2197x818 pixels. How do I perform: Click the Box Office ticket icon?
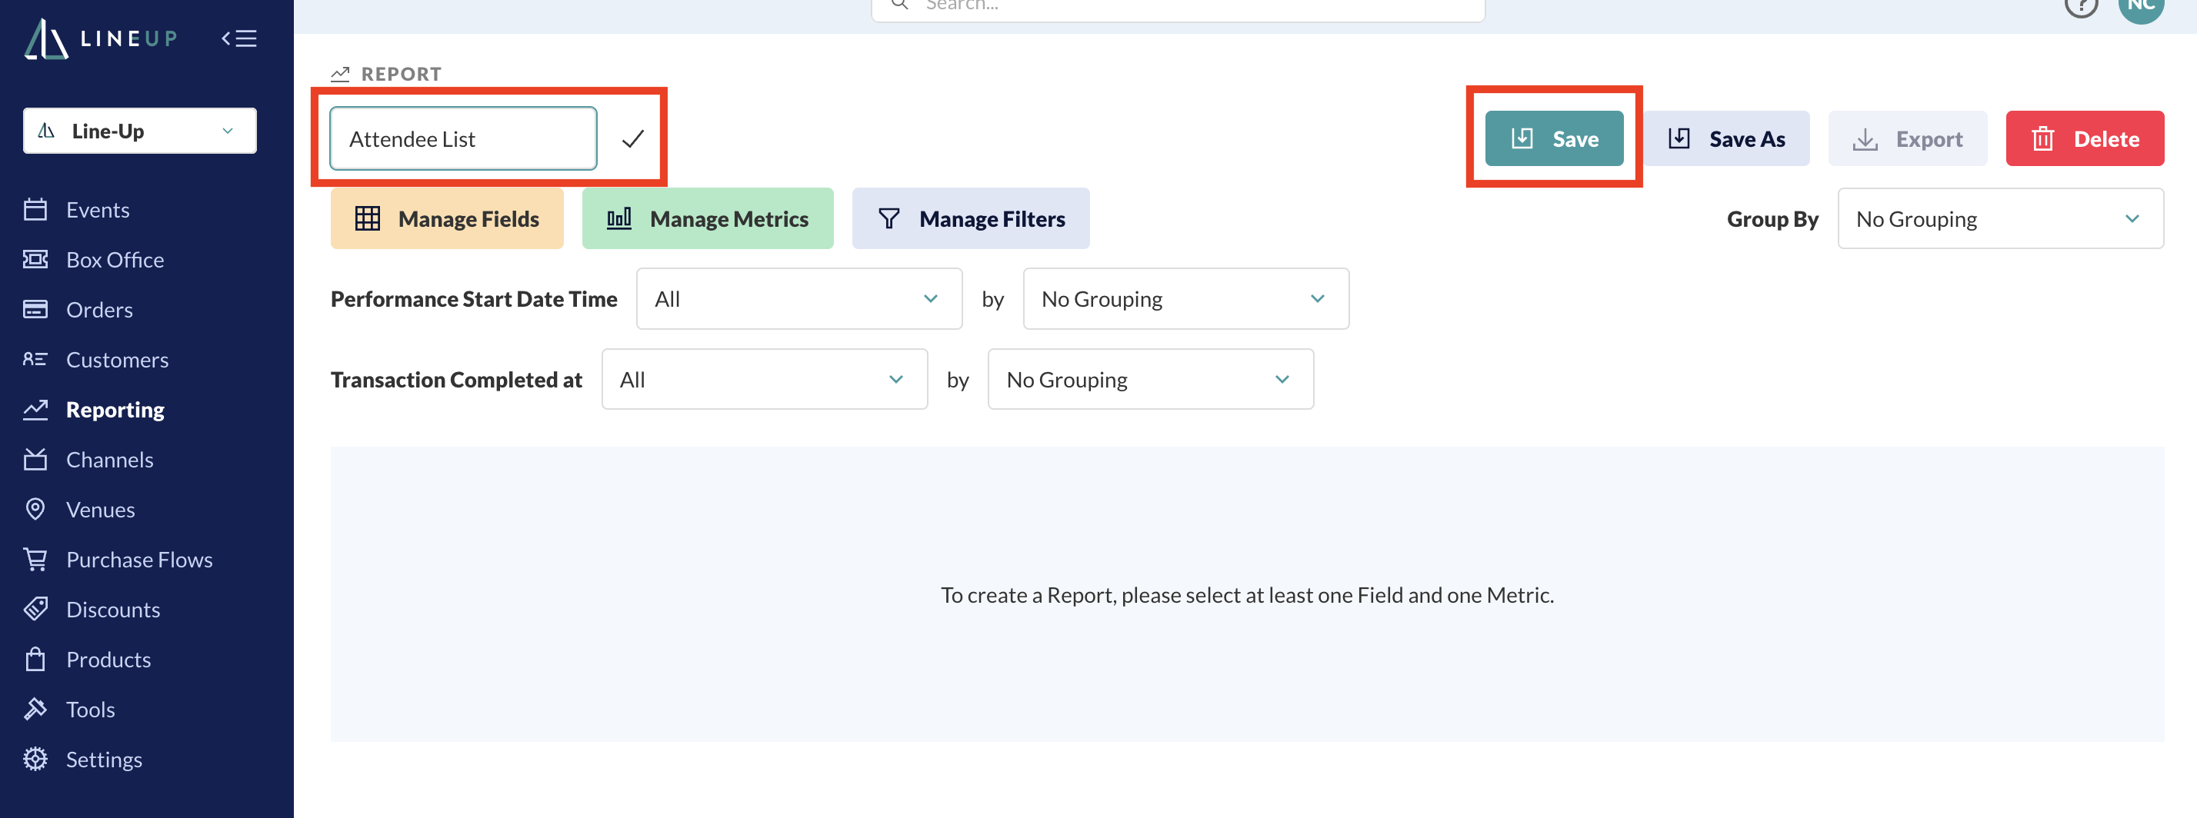[35, 259]
